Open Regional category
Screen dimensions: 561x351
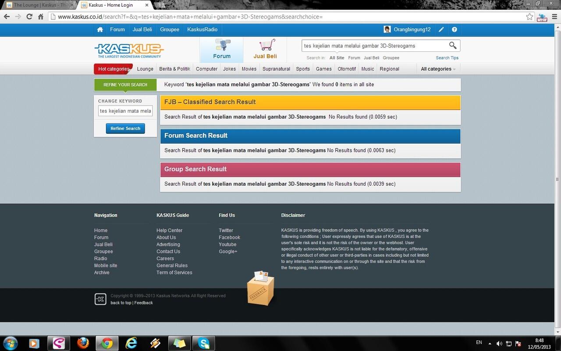(390, 69)
